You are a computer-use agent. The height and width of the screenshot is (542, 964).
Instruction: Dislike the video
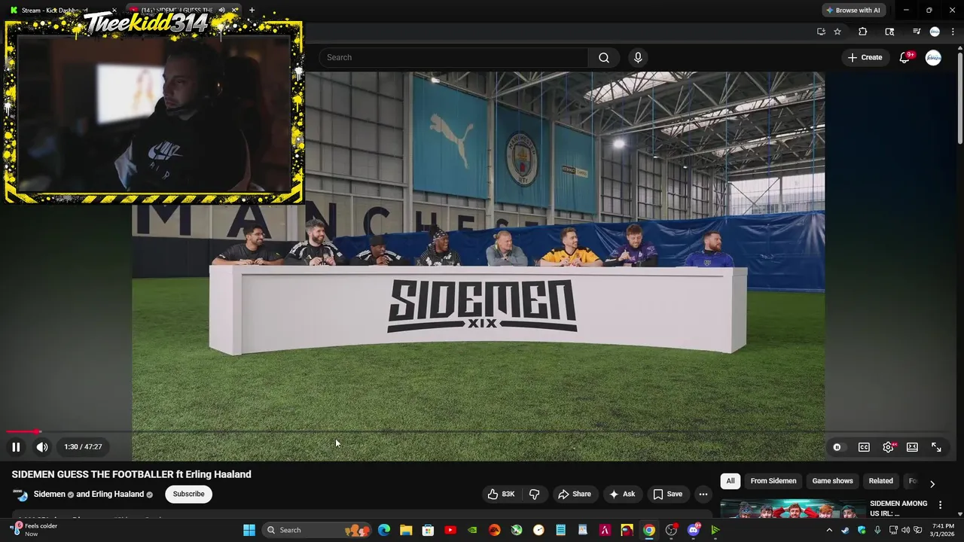(x=535, y=494)
